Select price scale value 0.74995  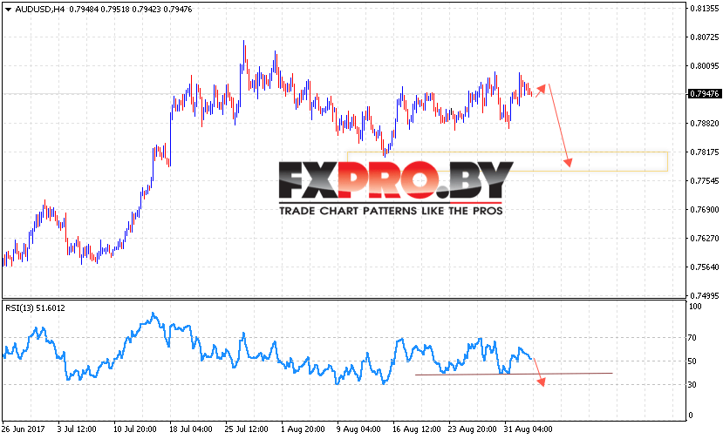[x=705, y=296]
